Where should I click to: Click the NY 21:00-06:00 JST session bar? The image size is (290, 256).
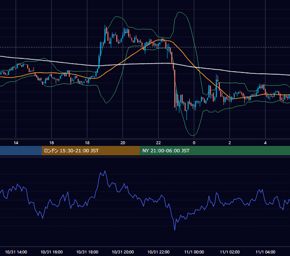click(x=215, y=151)
